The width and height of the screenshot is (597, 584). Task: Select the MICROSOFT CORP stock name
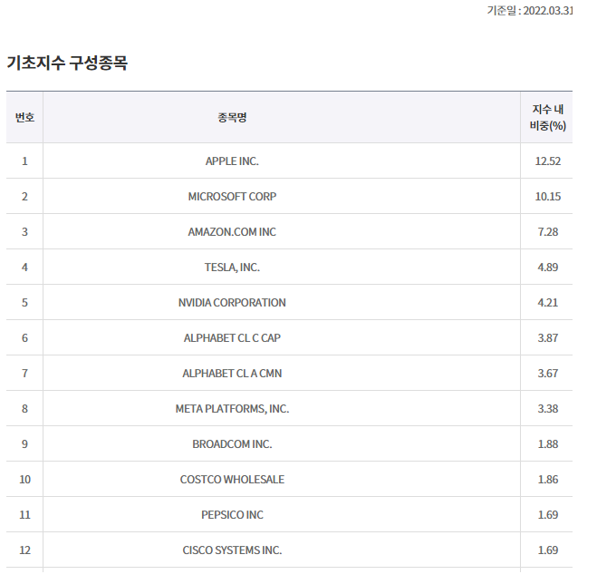click(232, 197)
